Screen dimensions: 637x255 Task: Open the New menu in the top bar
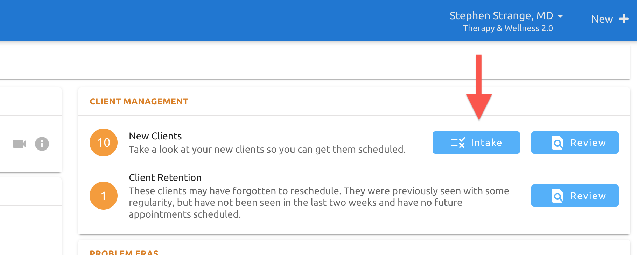click(602, 19)
